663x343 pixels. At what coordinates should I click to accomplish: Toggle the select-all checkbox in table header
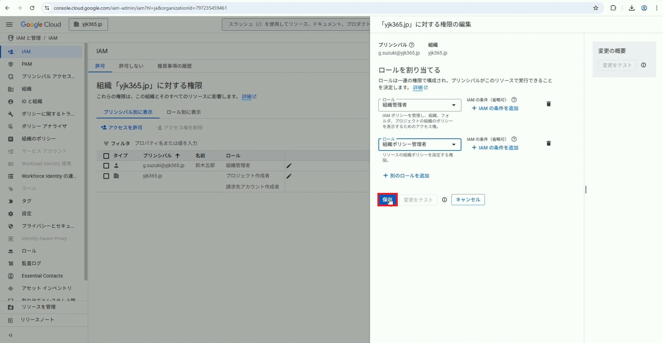[106, 156]
